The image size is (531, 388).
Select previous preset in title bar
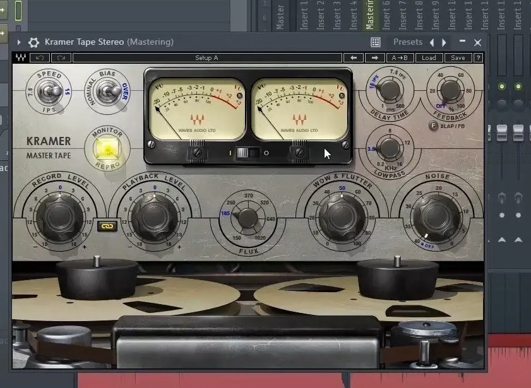click(432, 43)
